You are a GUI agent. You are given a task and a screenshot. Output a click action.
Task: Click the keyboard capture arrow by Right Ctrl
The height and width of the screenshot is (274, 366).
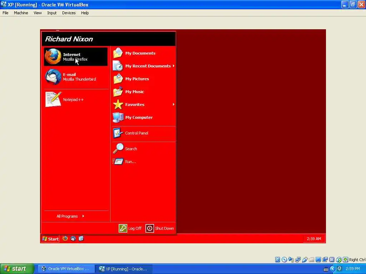(346, 260)
